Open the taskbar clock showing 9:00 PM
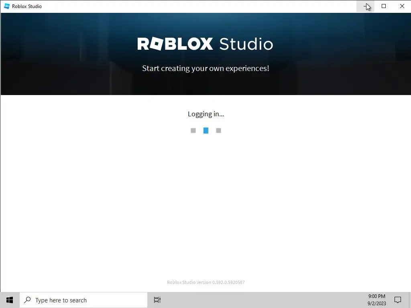Image resolution: width=411 pixels, height=308 pixels. [376, 300]
